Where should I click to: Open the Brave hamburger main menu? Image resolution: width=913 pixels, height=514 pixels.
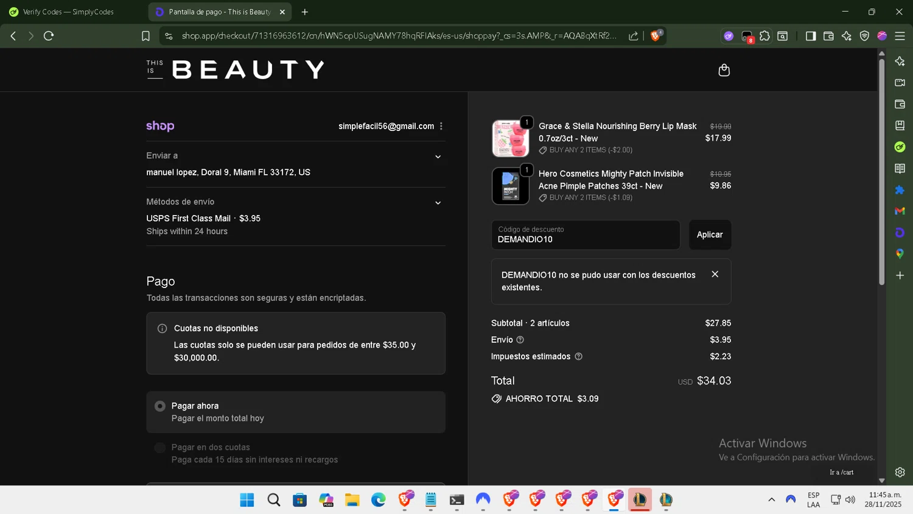(x=900, y=36)
